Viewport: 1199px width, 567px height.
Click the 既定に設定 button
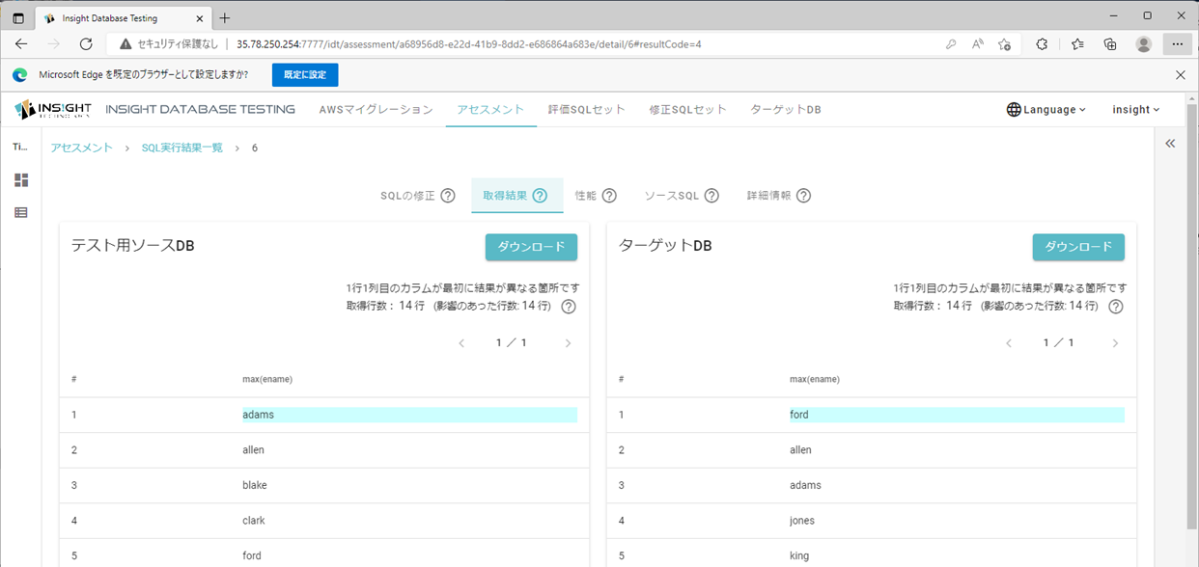coord(305,74)
